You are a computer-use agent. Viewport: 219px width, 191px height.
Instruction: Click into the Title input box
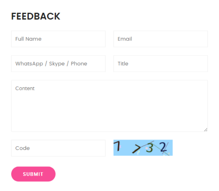[x=160, y=63]
